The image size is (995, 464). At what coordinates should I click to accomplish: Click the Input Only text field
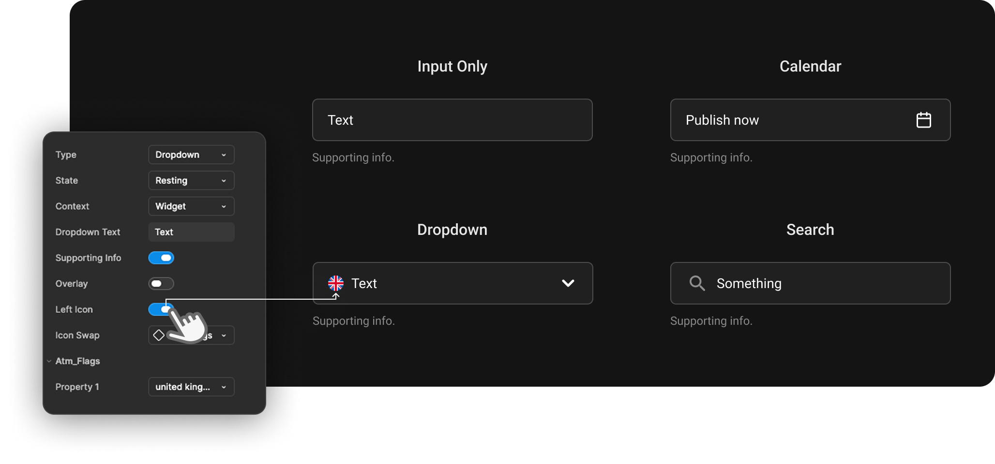click(x=452, y=120)
